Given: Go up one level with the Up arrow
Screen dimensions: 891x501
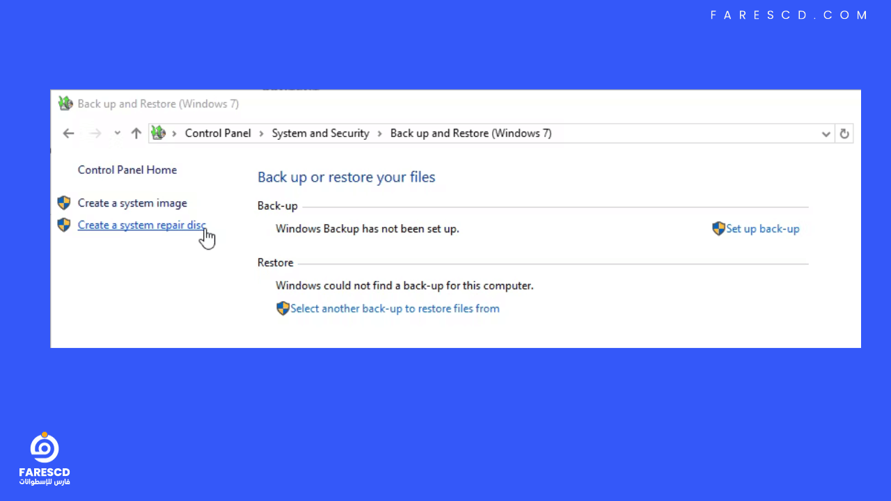Looking at the screenshot, I should [136, 134].
